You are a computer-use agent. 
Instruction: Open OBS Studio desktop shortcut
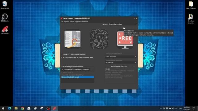[x=5, y=18]
